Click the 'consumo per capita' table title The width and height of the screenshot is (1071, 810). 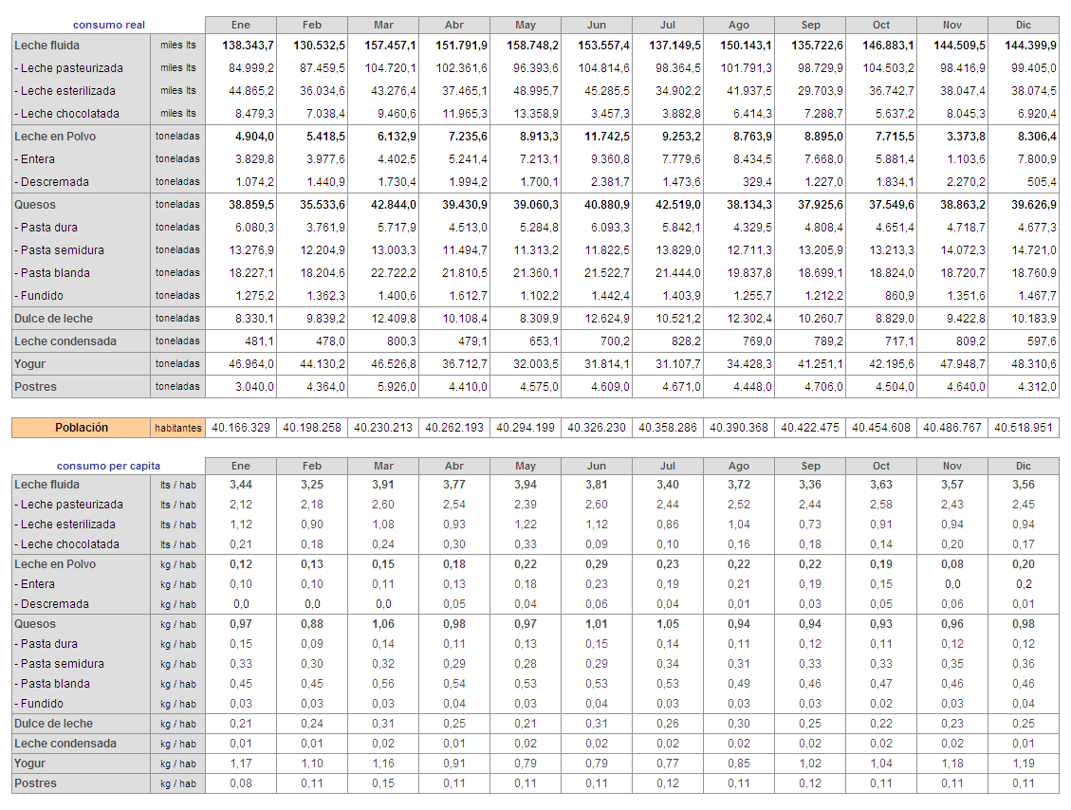click(108, 466)
